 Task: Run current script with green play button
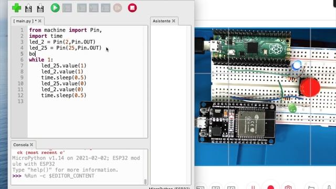[x=55, y=8]
